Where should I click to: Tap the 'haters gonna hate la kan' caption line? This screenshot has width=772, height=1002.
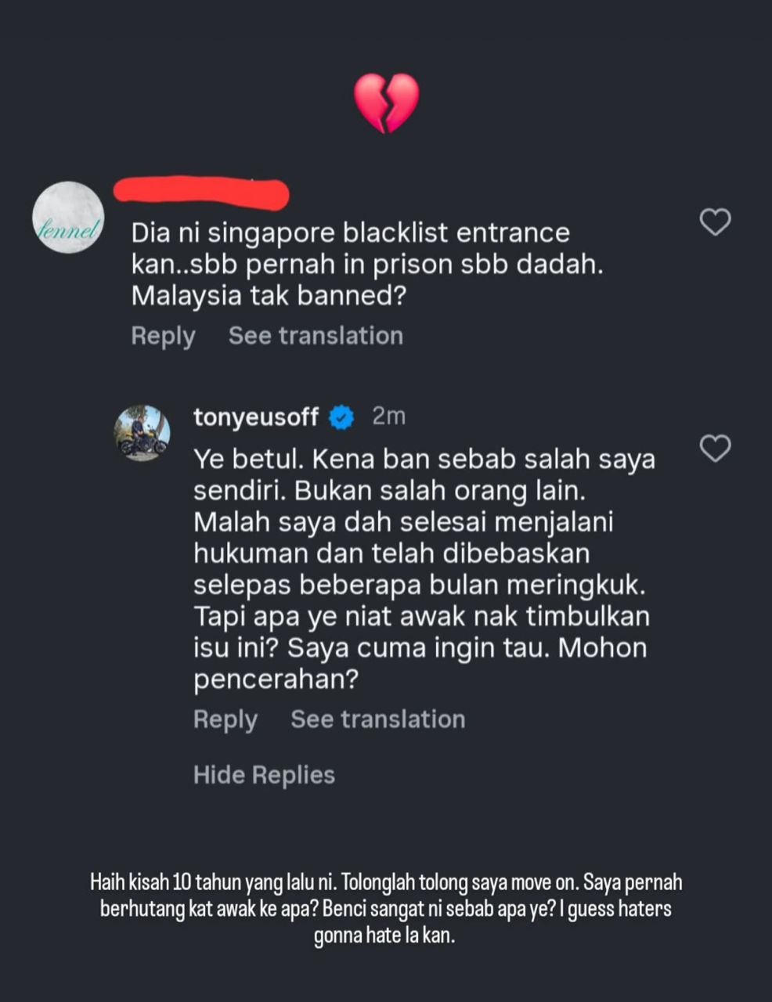pos(384,935)
